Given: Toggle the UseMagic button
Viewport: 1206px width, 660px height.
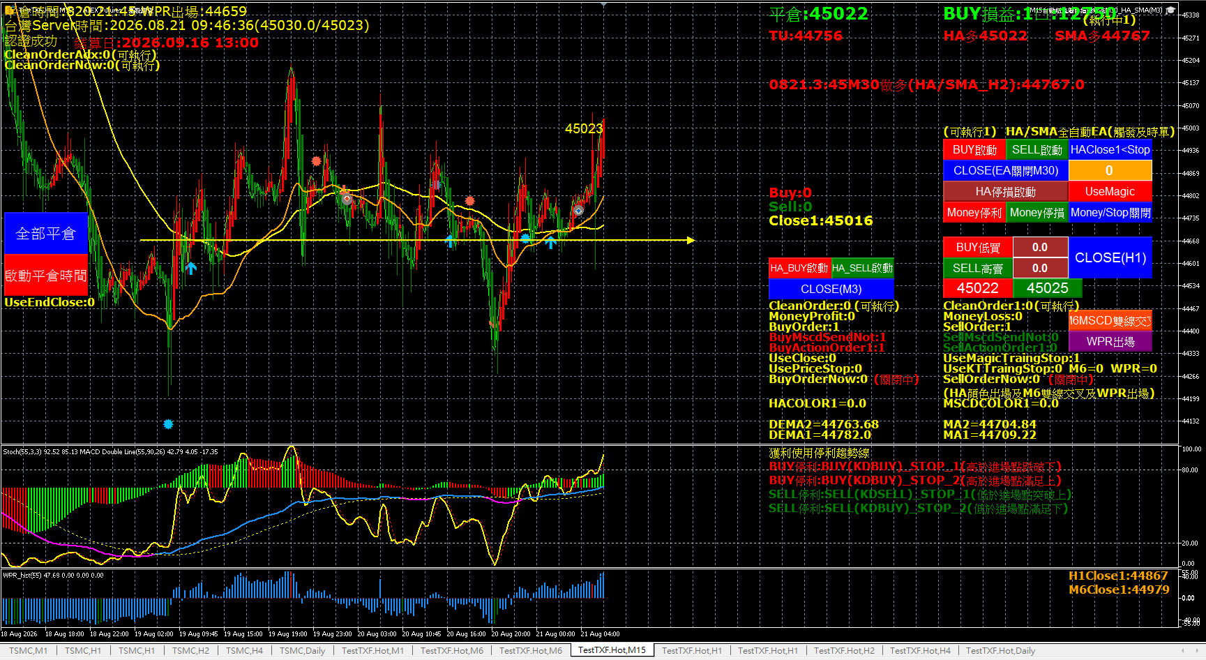Looking at the screenshot, I should [1110, 192].
